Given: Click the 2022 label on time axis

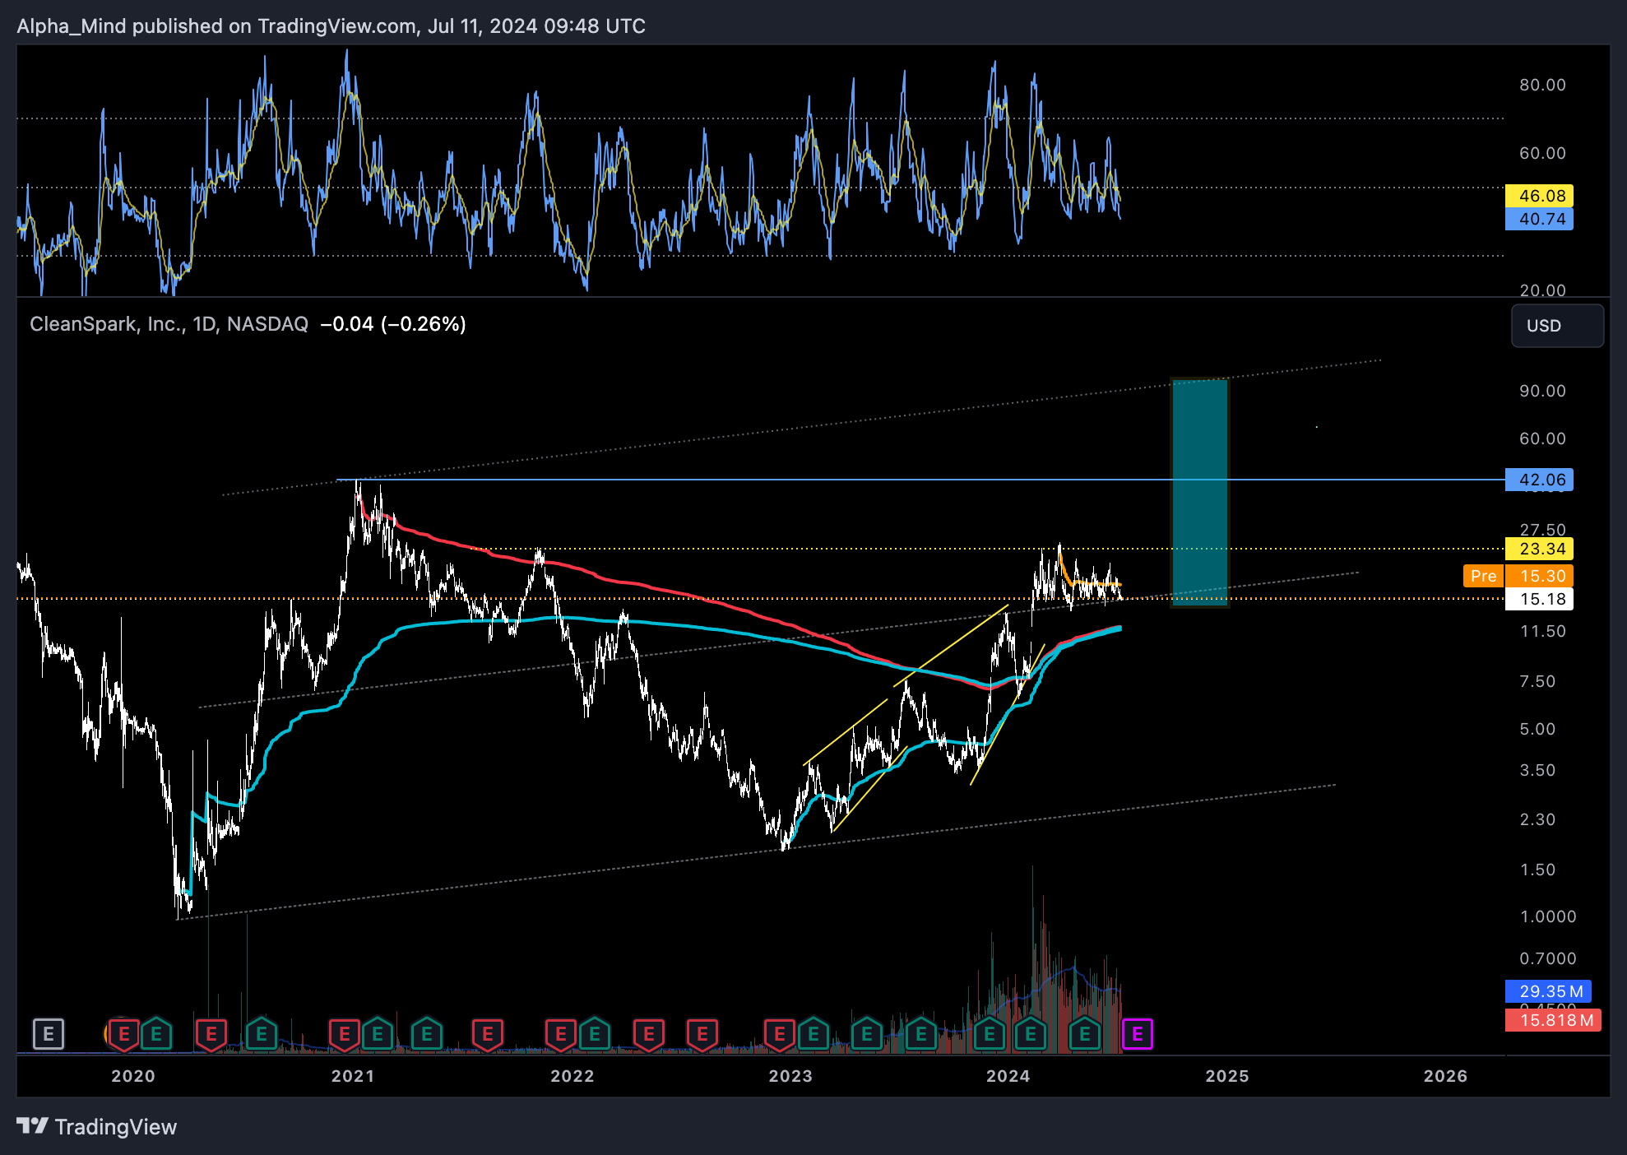Looking at the screenshot, I should [x=572, y=1076].
